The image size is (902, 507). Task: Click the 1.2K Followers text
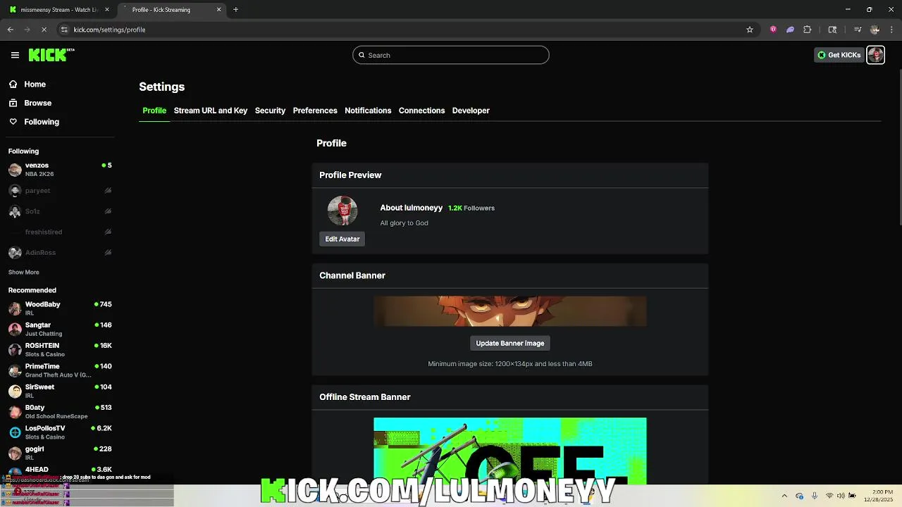click(x=471, y=208)
